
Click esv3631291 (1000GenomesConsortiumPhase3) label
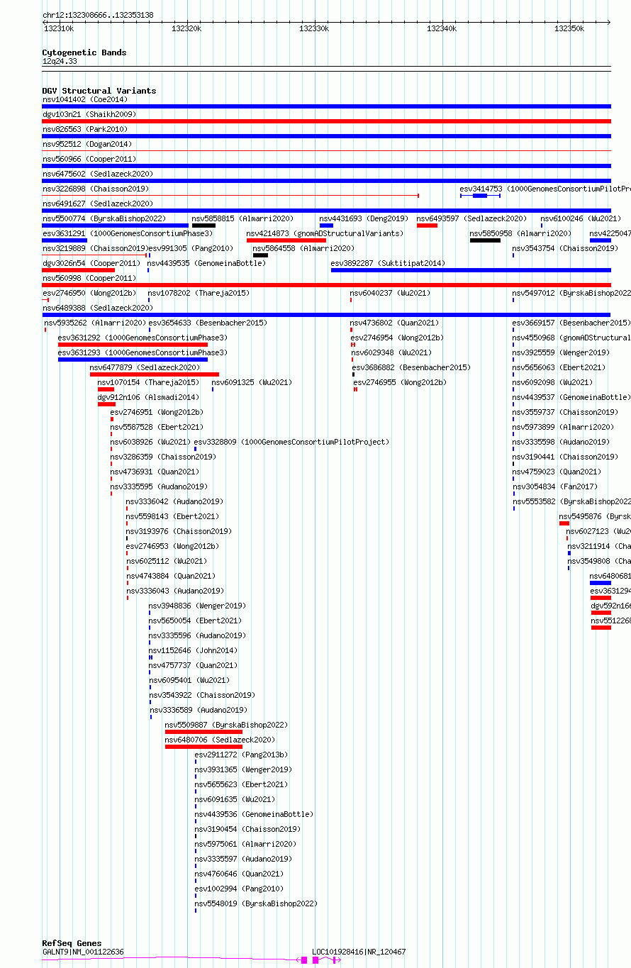[x=128, y=233]
